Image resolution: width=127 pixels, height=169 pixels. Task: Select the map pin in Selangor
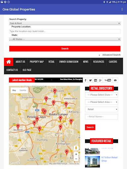[18, 126]
